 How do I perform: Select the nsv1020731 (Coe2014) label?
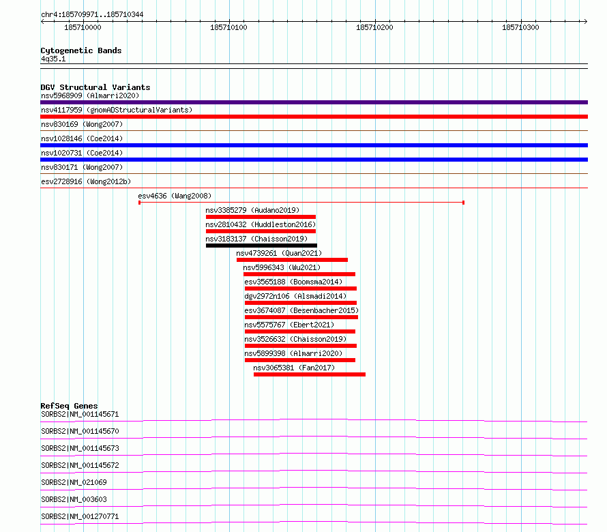pos(82,153)
